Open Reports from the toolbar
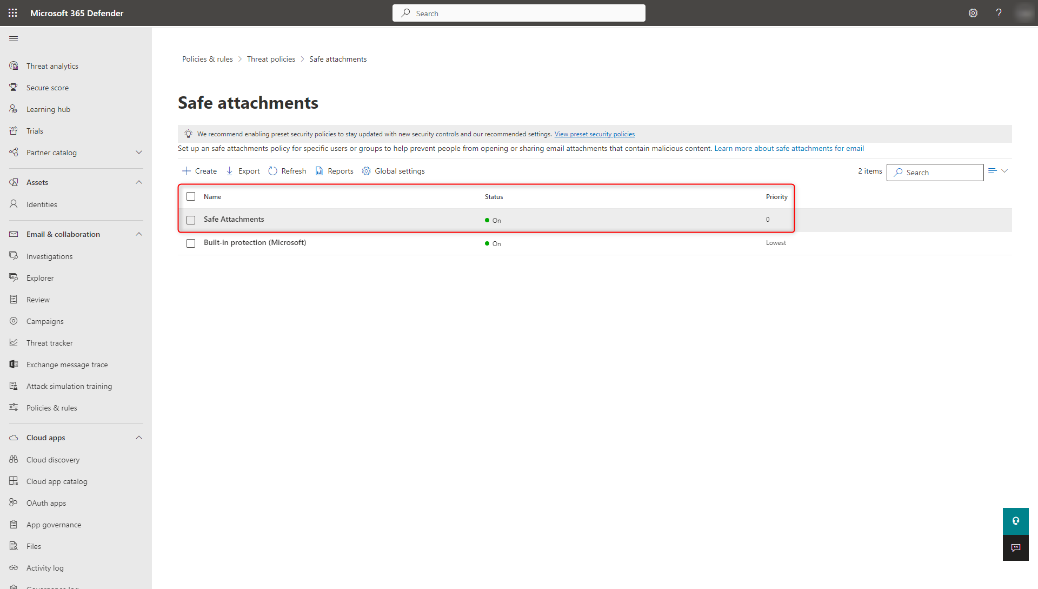Viewport: 1038px width, 589px height. pos(334,171)
